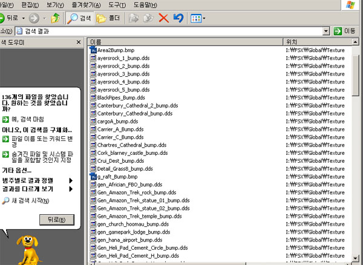
Task: Select file icon of Canterbury_Cathedral_bump.dds
Action: coord(93,113)
